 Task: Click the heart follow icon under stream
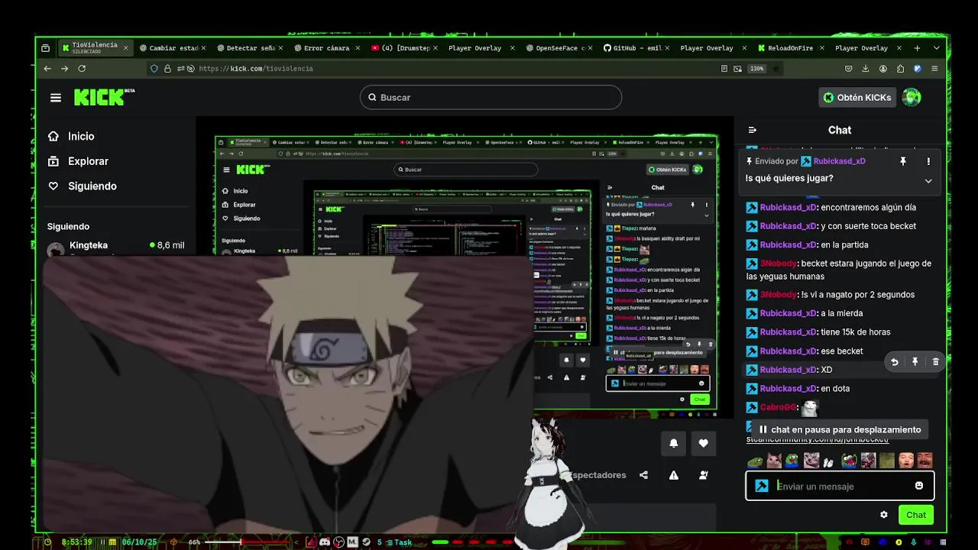coord(703,443)
